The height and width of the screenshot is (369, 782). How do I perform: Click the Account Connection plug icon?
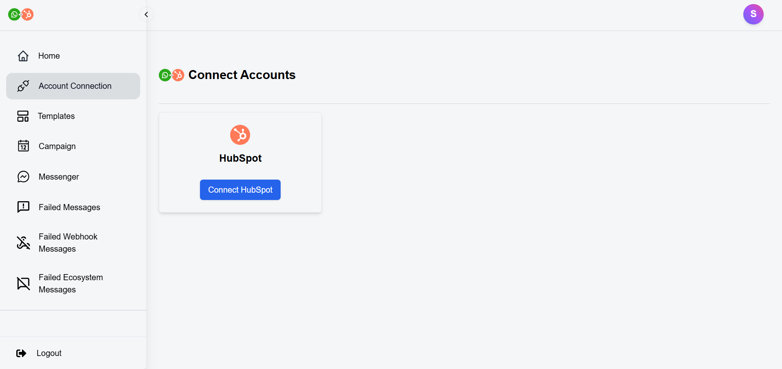click(23, 86)
